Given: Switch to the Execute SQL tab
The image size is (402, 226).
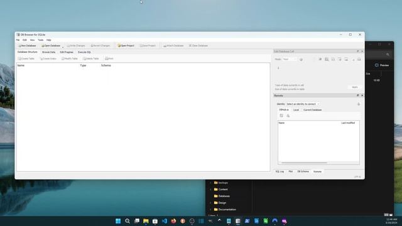Looking at the screenshot, I should point(84,52).
